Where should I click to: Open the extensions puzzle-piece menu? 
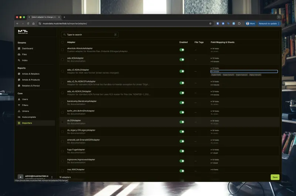pyautogui.click(x=239, y=24)
